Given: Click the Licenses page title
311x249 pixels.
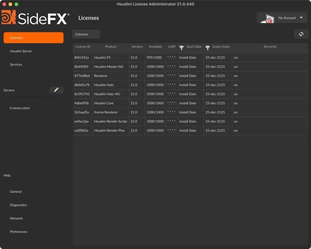Looking at the screenshot, I should 88,18.
